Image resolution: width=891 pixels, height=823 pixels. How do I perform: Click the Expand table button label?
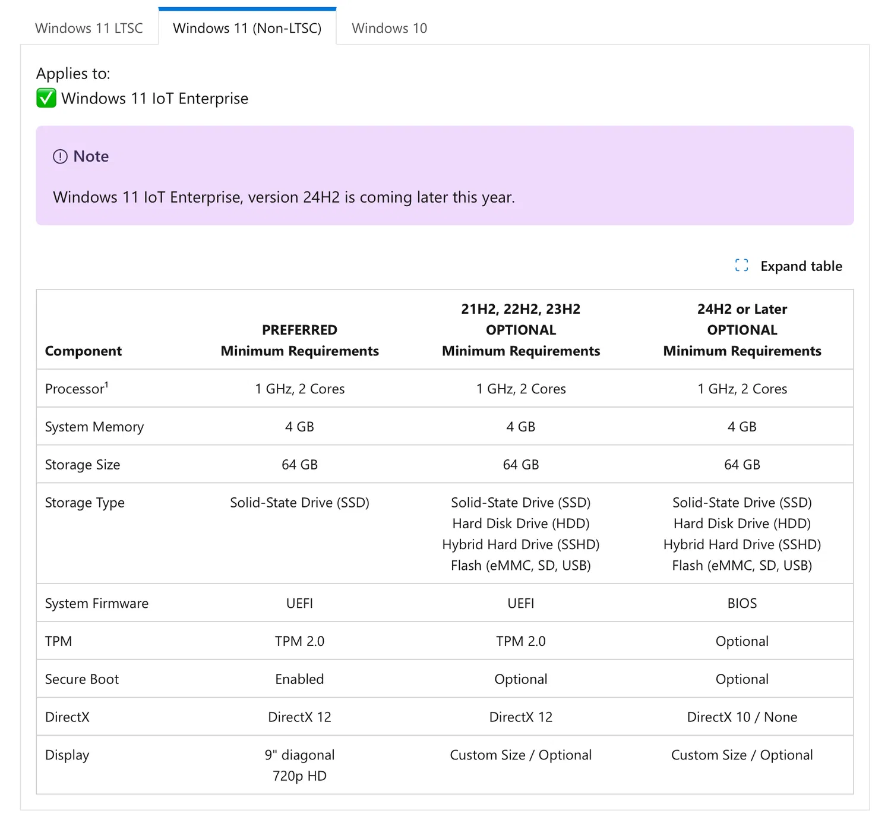point(801,266)
